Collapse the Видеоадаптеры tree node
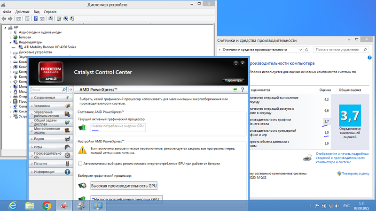 [10, 42]
